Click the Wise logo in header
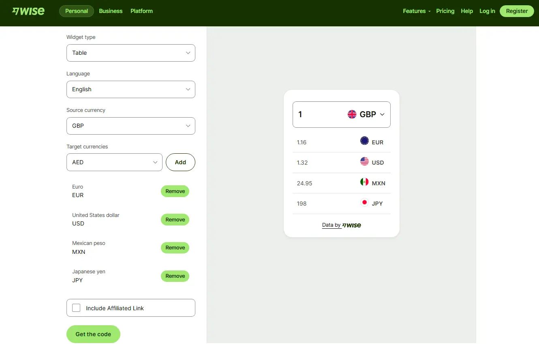539x352 pixels. click(x=28, y=11)
